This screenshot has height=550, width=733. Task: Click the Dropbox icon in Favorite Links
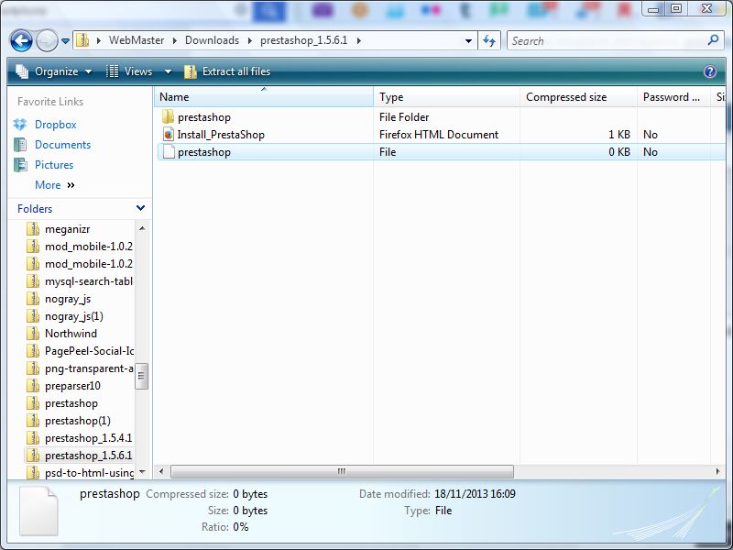pos(20,125)
